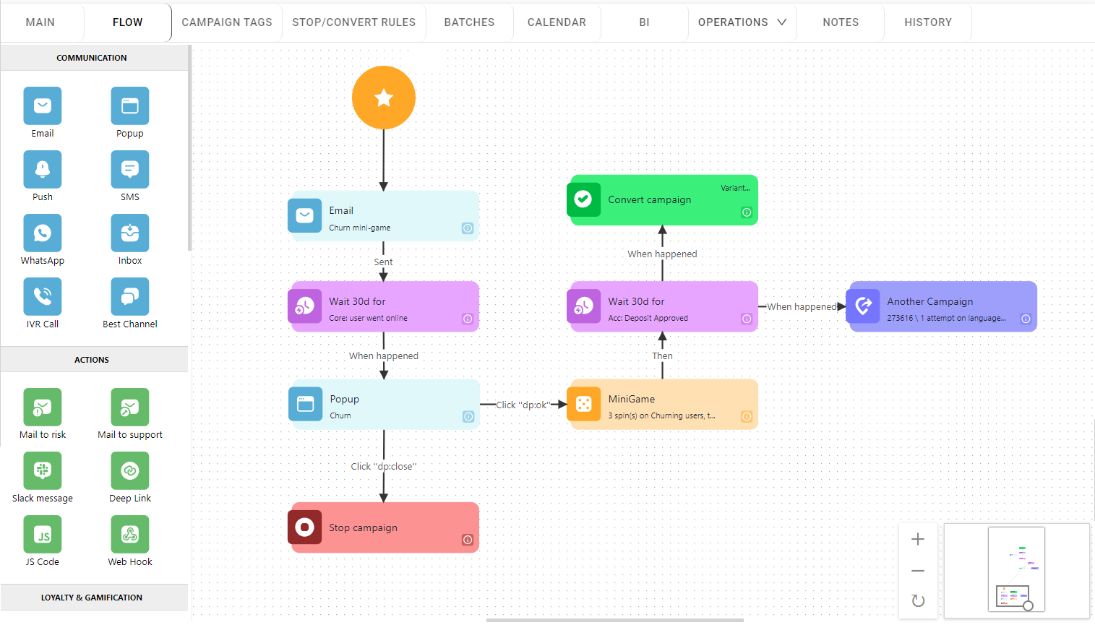This screenshot has height=625, width=1095.
Task: Click the orange star start node
Action: pos(384,98)
